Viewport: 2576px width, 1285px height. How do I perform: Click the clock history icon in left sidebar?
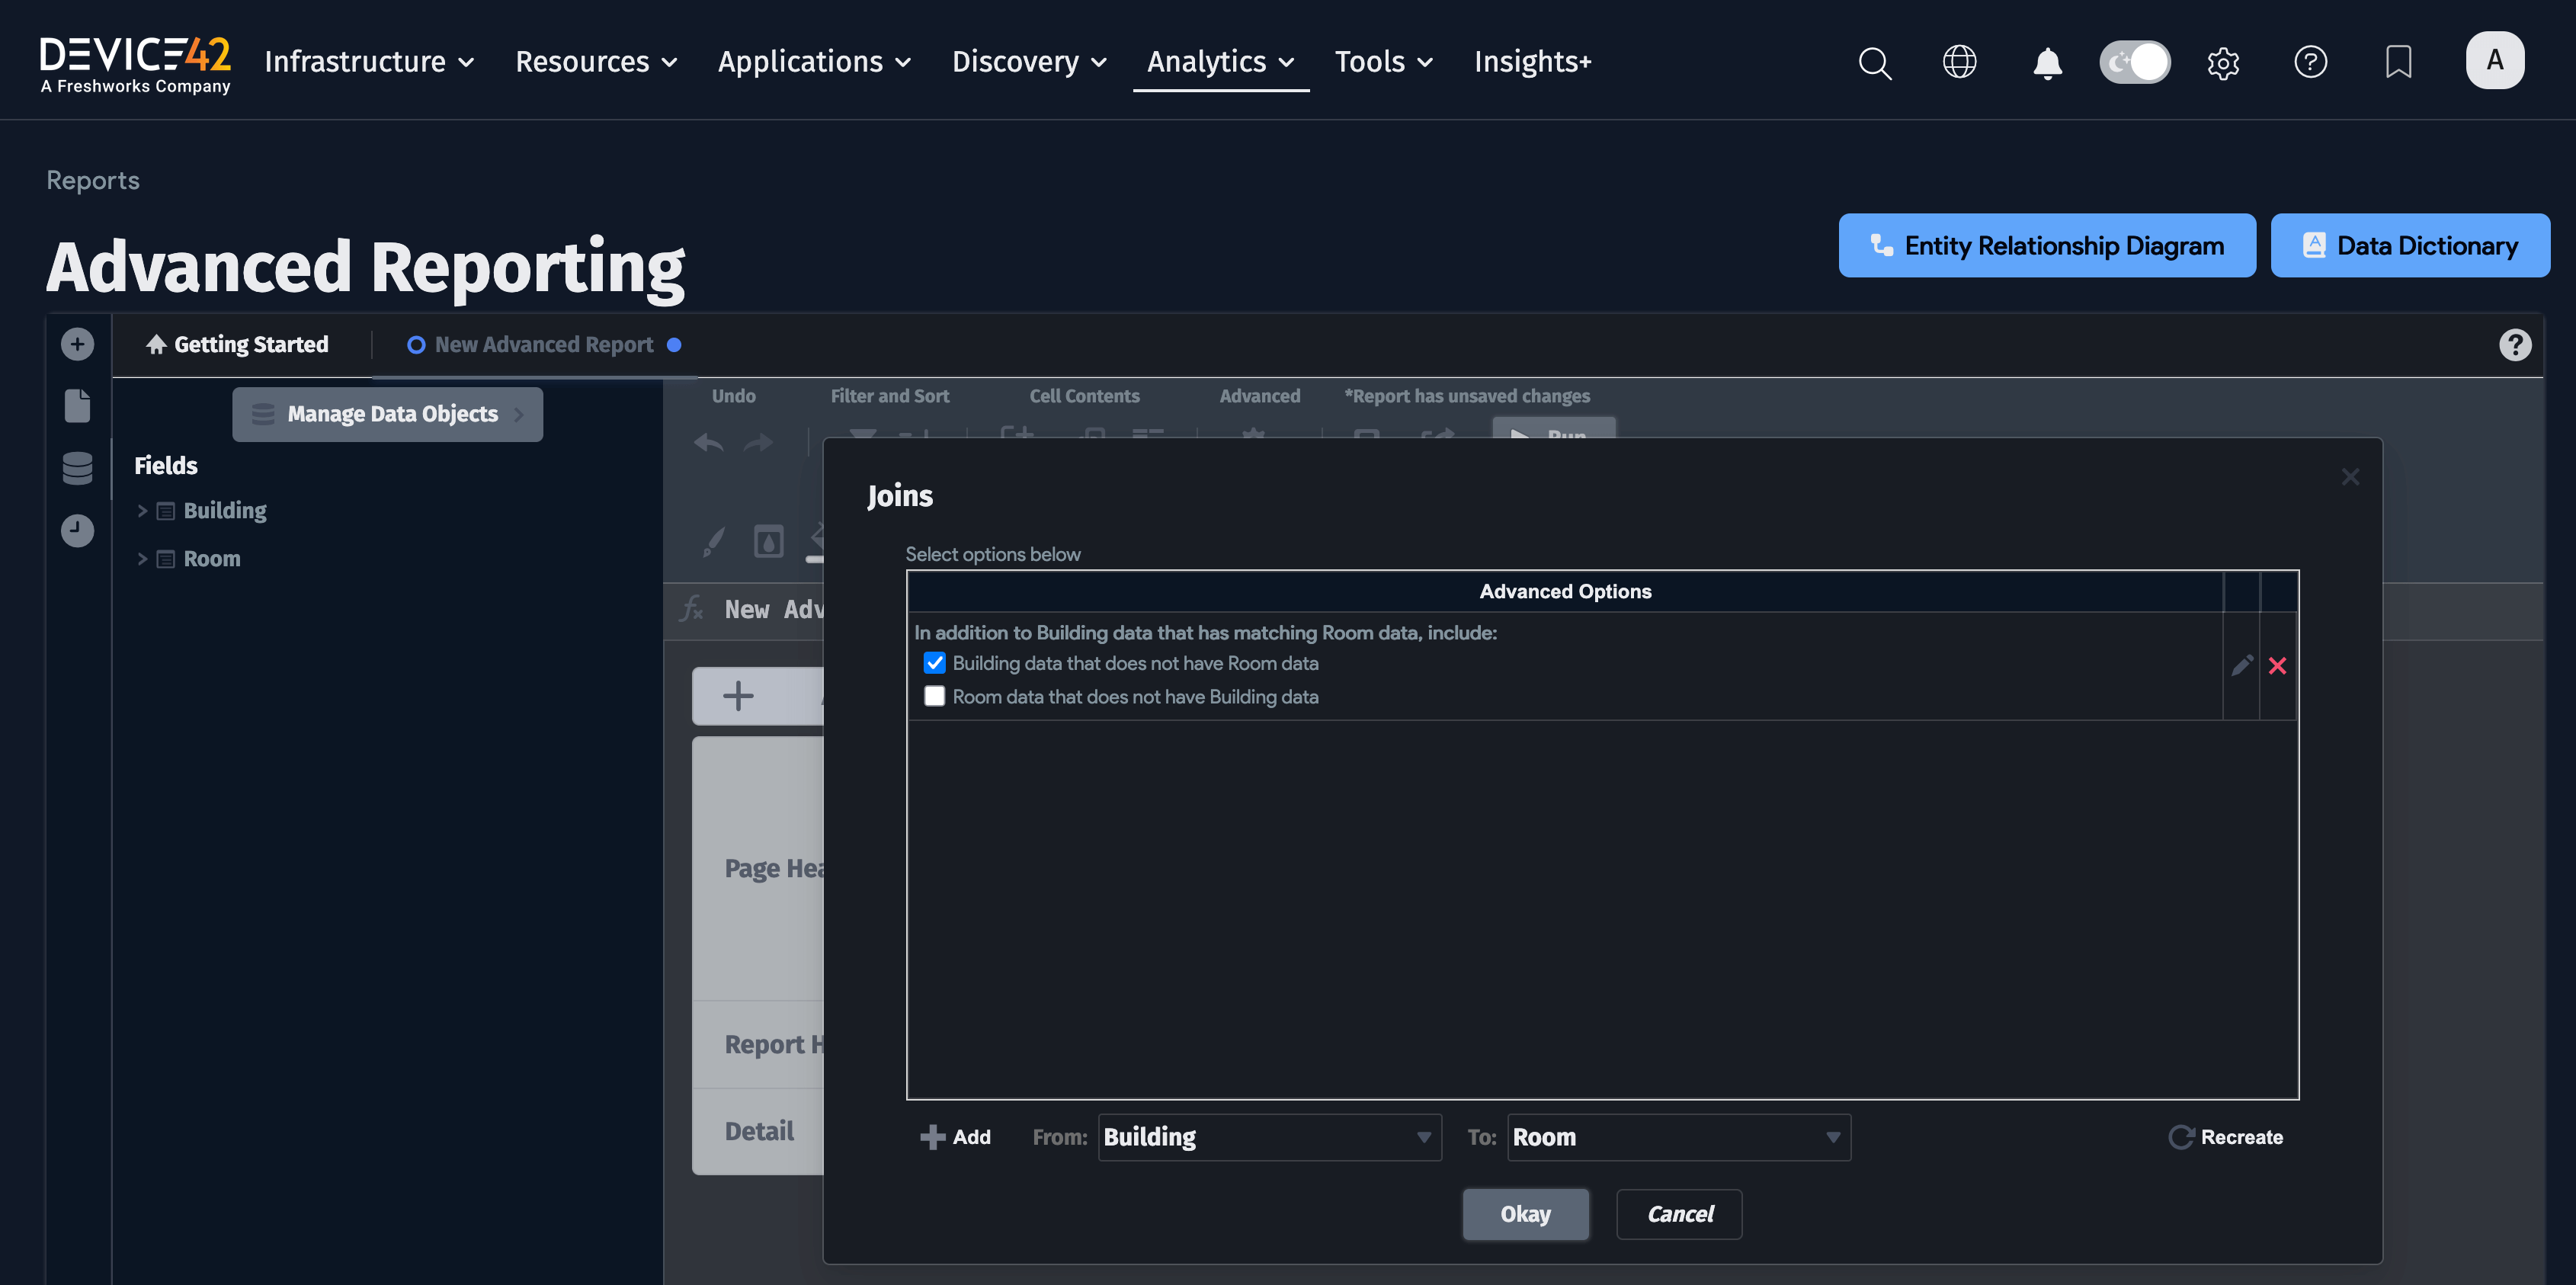[x=77, y=530]
